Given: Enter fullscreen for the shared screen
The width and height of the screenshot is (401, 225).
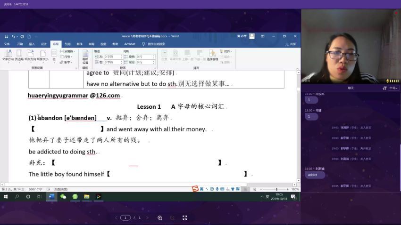Looking at the screenshot, I should (x=185, y=217).
